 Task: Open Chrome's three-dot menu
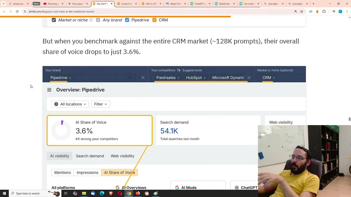pos(347,11)
